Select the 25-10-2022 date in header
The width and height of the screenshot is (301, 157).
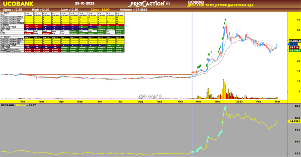pos(85,3)
